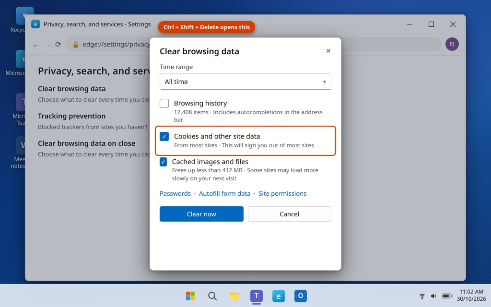491x307 pixels.
Task: Click the battery tray icon
Action: pyautogui.click(x=447, y=295)
